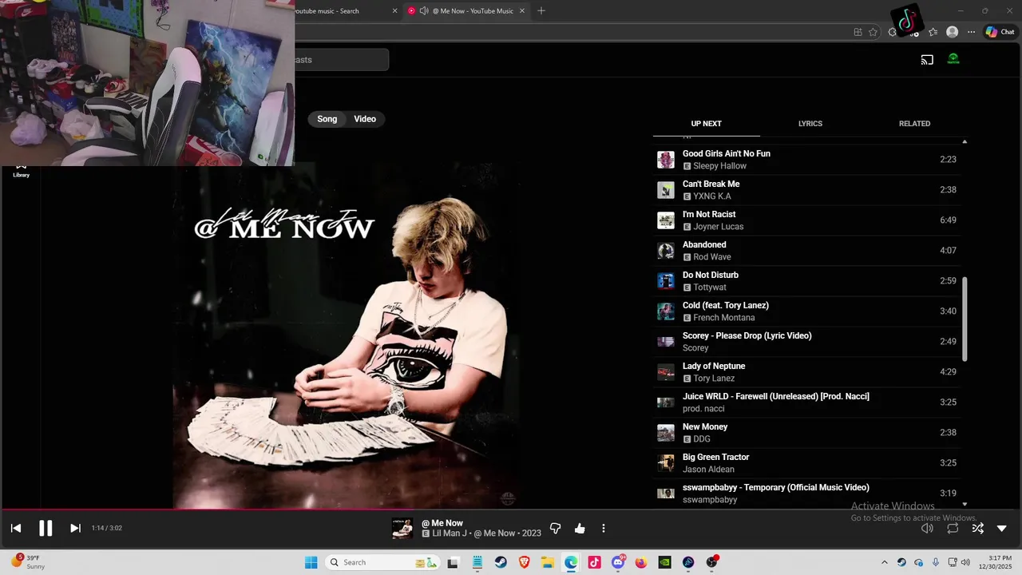Open Brave browser from taskbar

coord(524,562)
